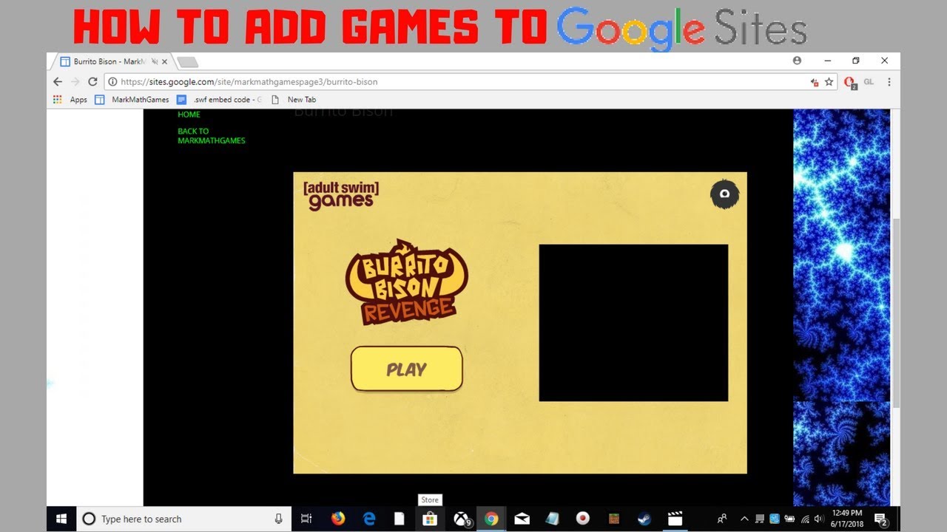Activate Cortana microphone in search box
Image resolution: width=947 pixels, height=532 pixels.
point(278,519)
